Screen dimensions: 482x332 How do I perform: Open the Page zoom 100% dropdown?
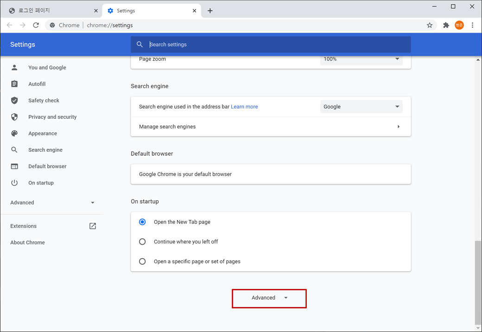click(361, 60)
